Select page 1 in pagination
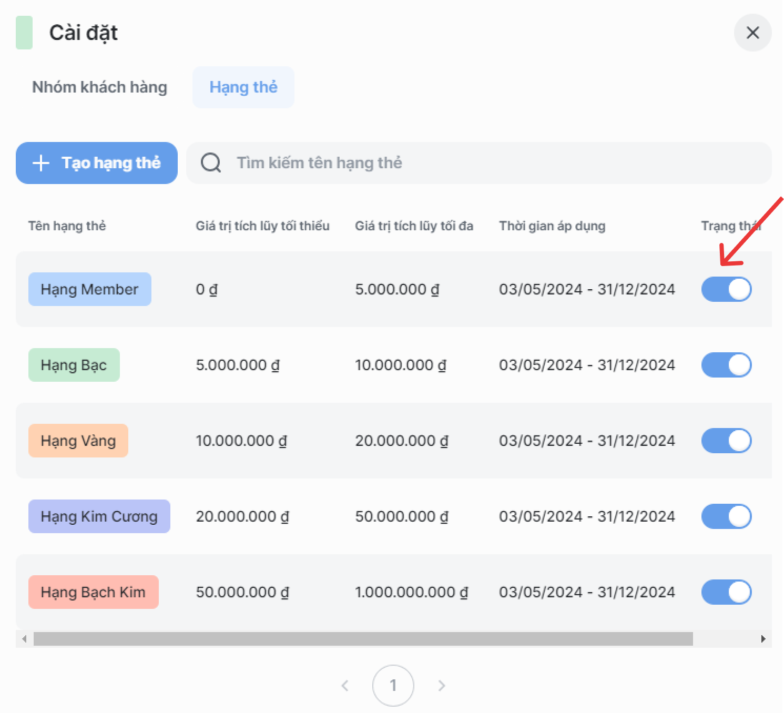Viewport: 784px width, 713px height. pos(393,686)
